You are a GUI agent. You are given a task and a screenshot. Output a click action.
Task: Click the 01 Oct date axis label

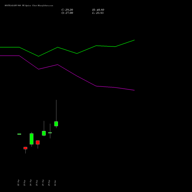[x=55, y=183]
